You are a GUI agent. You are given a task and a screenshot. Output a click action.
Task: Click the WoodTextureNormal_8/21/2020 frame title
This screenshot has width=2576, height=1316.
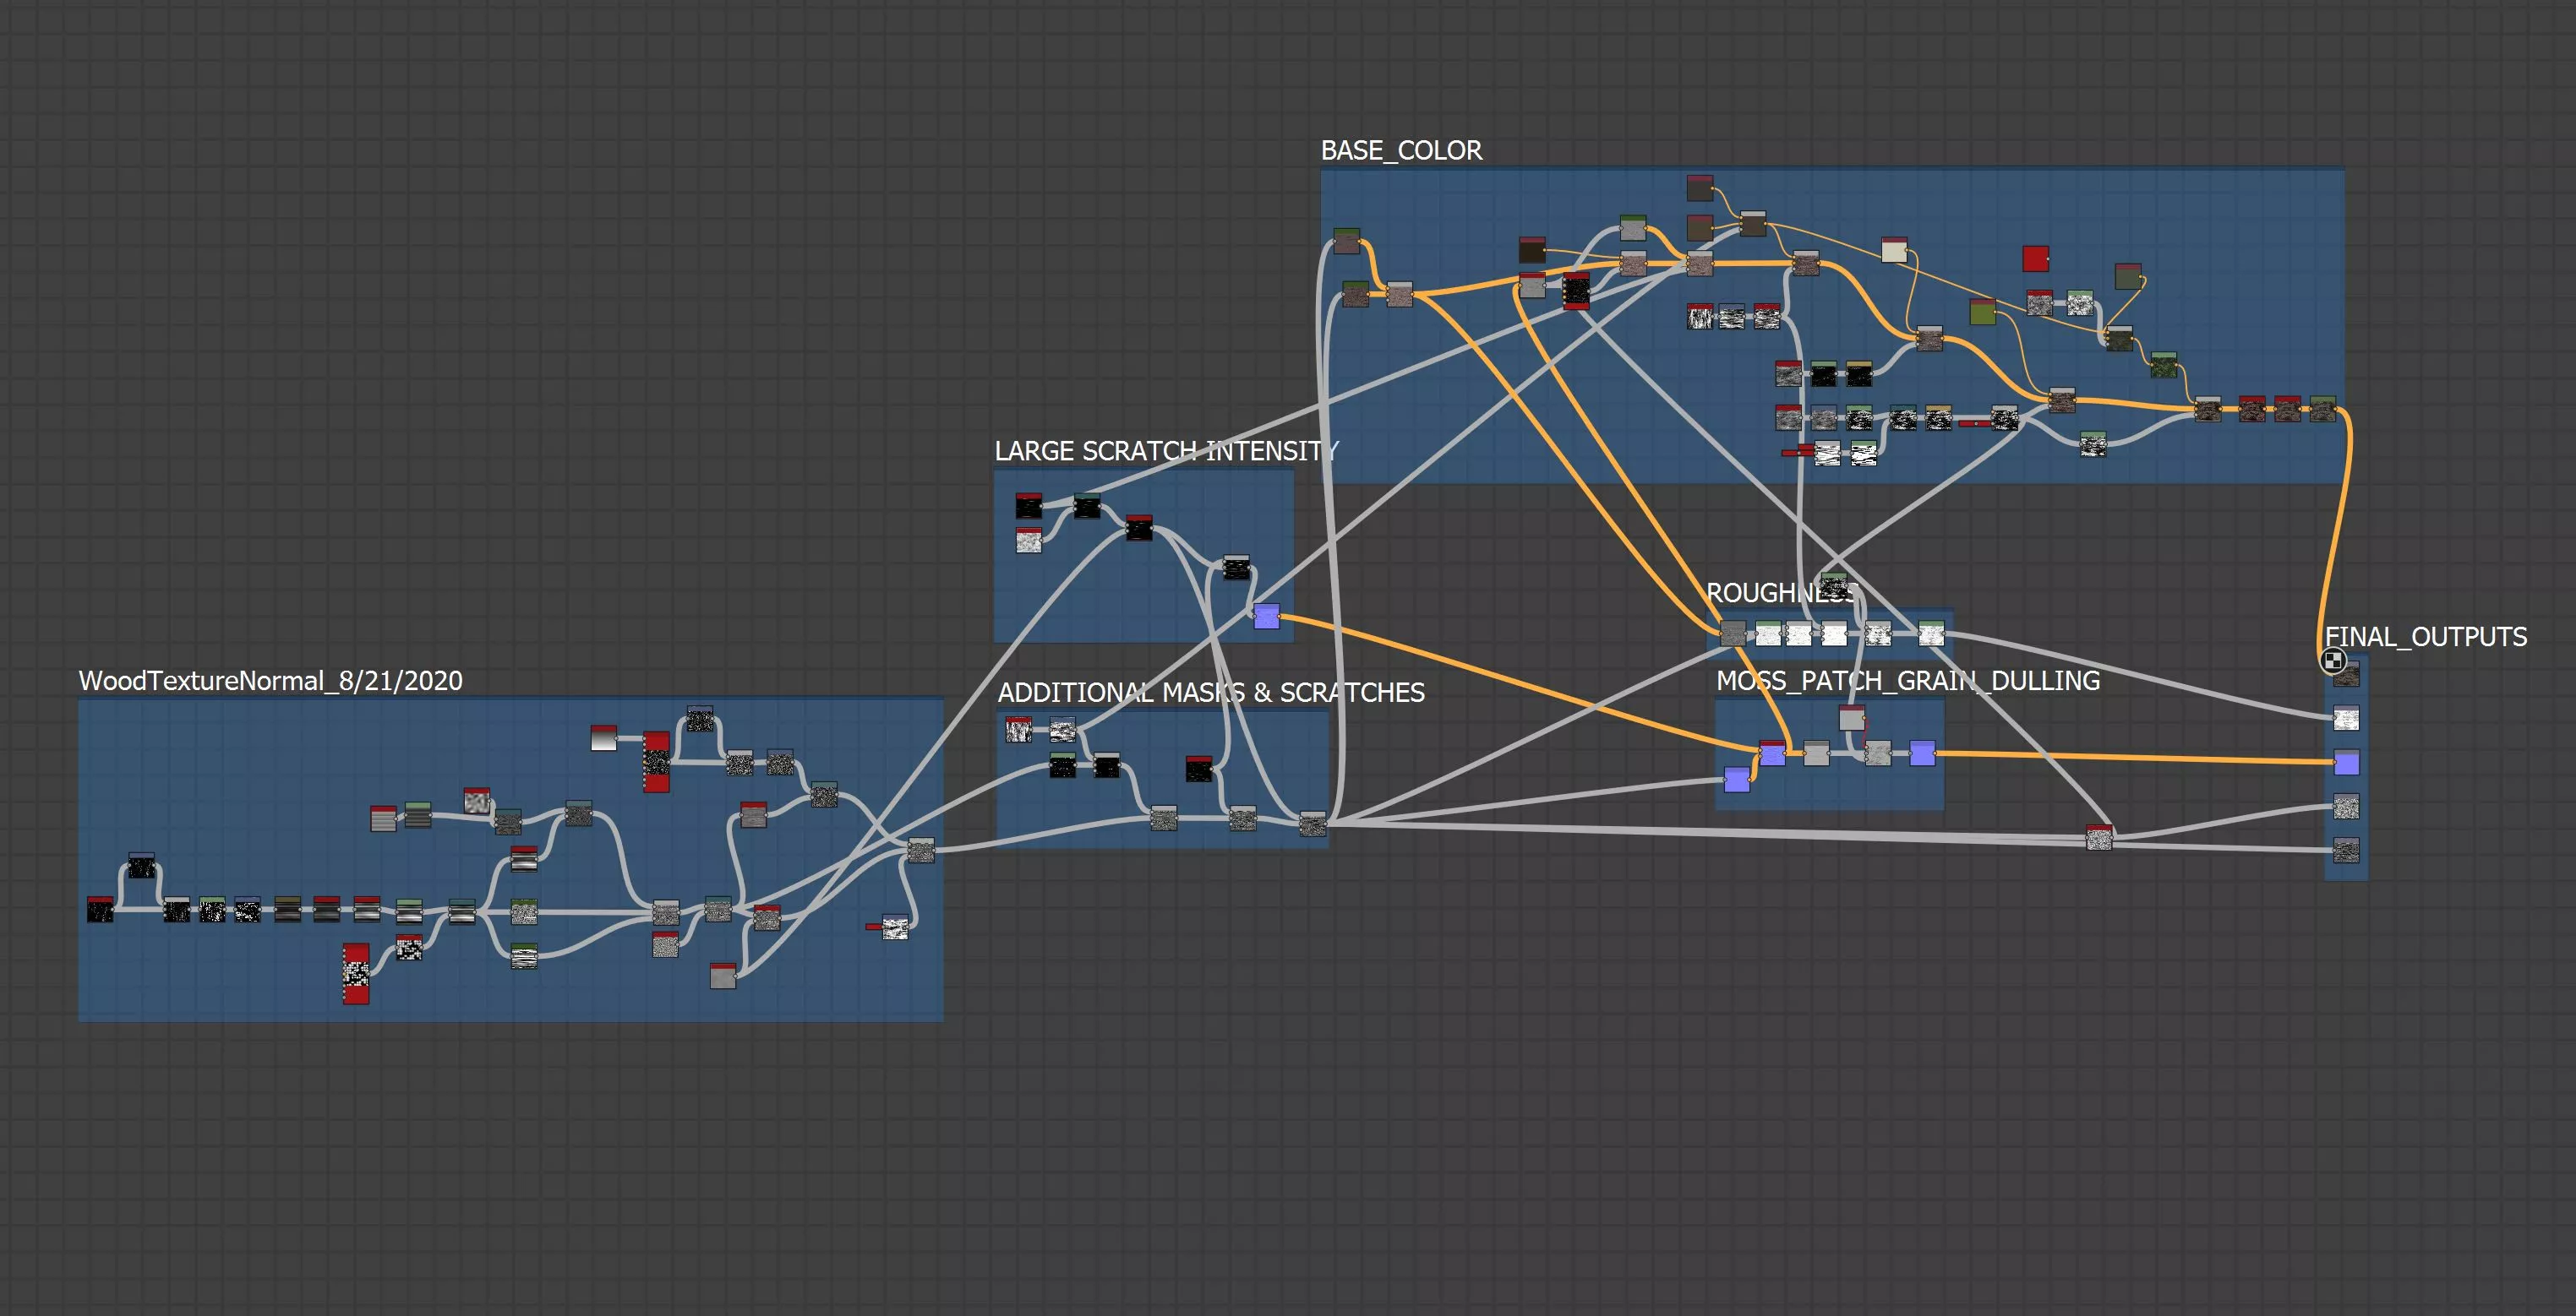[x=270, y=682]
